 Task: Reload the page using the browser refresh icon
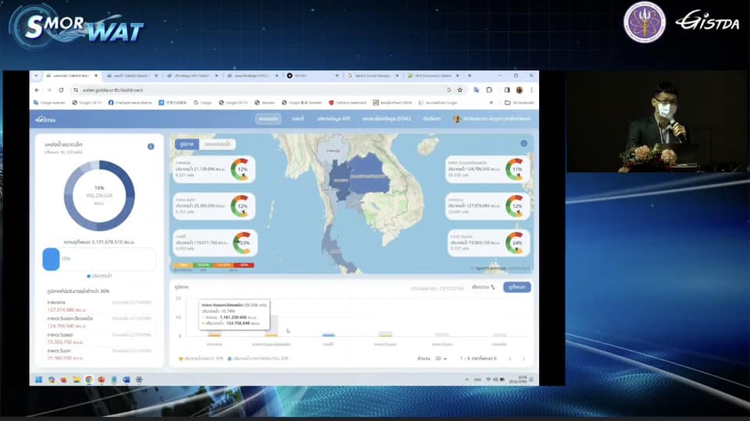[62, 90]
